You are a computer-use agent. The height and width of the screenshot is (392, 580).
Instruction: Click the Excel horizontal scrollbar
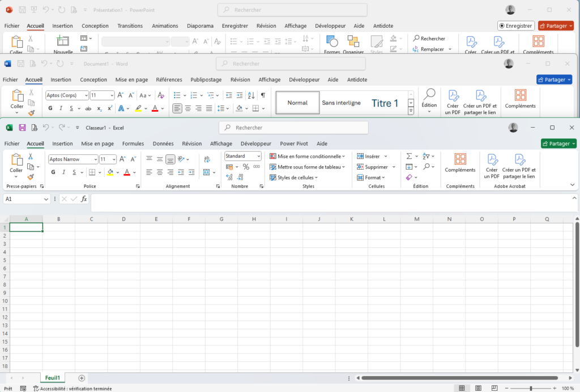coord(460,378)
